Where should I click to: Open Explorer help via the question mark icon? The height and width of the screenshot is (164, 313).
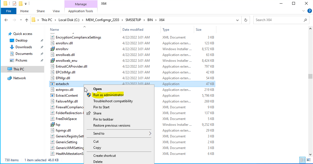(310, 11)
